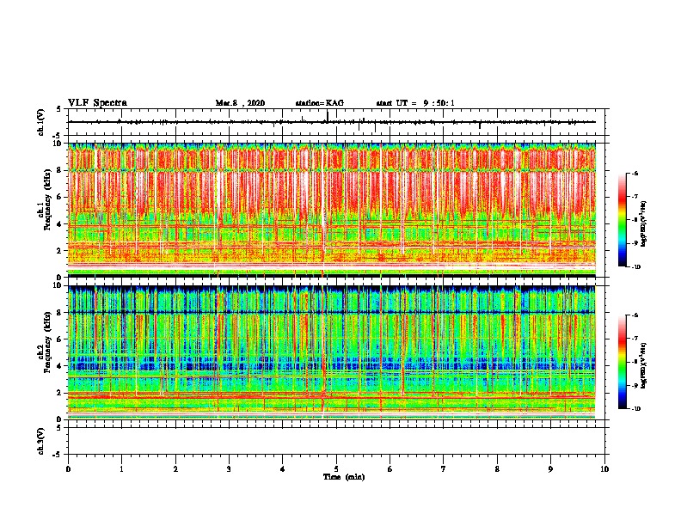This screenshot has width=681, height=526.
Task: Click the "-5" tick on ch.1(V) axis
Action: click(x=57, y=136)
